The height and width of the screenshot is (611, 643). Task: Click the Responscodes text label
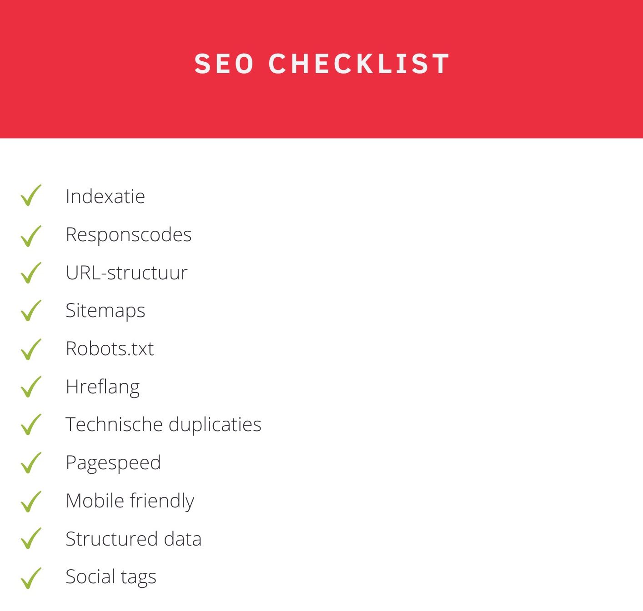129,235
